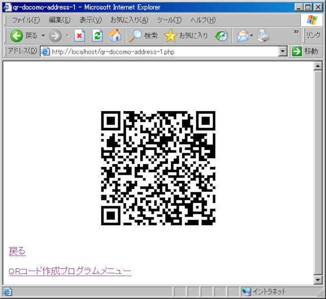The image size is (326, 299).
Task: Open the ツール(T) menu
Action: pos(169,20)
